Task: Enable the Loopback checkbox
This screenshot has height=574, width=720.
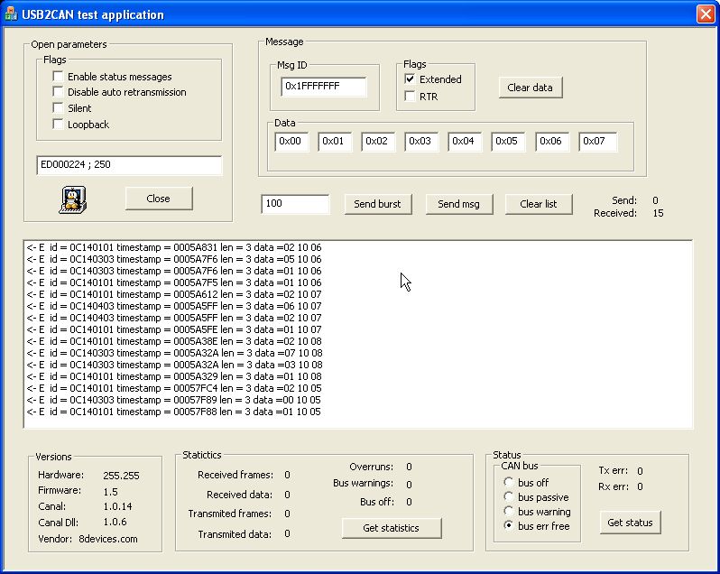Action: (59, 125)
